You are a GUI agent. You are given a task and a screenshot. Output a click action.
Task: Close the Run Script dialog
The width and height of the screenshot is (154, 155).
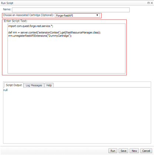tap(152, 3)
